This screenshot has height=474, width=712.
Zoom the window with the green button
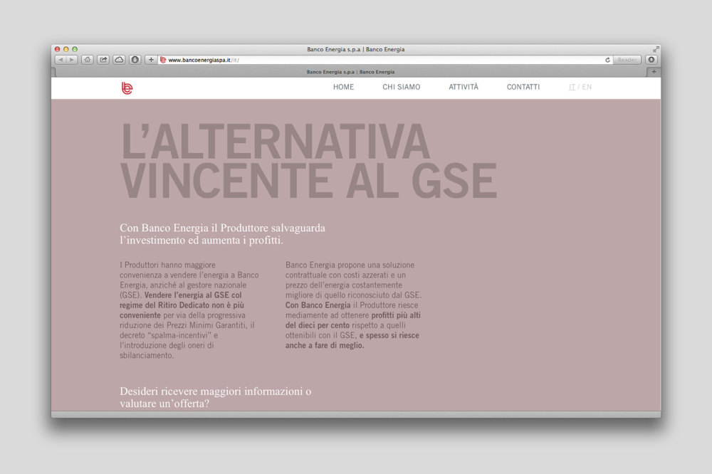coord(75,49)
